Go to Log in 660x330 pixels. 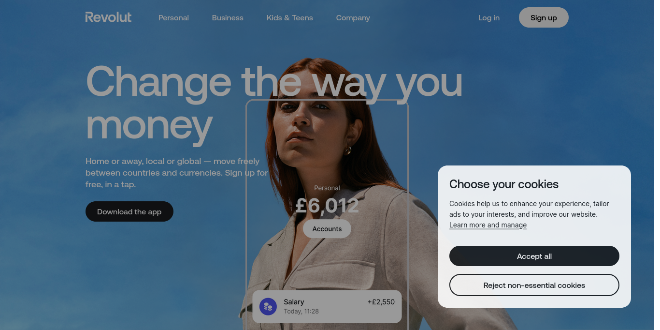pos(489,18)
